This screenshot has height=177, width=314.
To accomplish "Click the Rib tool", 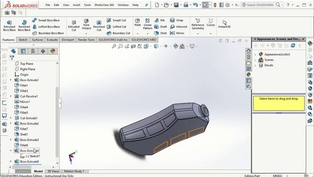I will tap(159, 20).
